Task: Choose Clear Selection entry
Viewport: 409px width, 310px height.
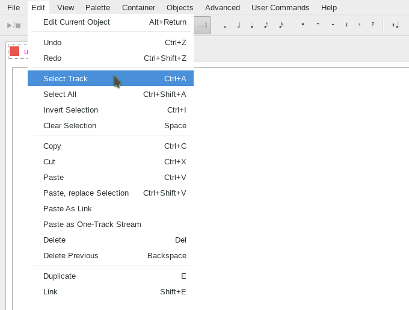Action: (x=111, y=126)
